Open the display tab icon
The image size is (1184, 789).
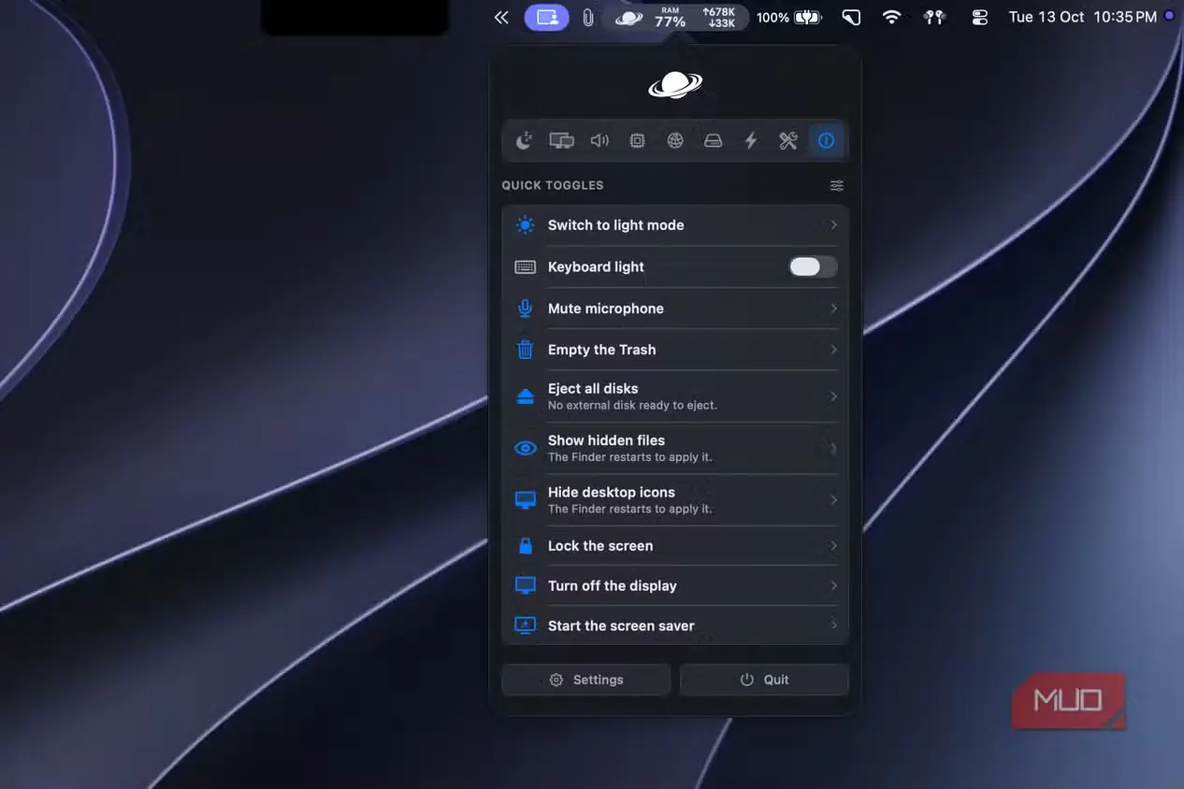(x=561, y=140)
